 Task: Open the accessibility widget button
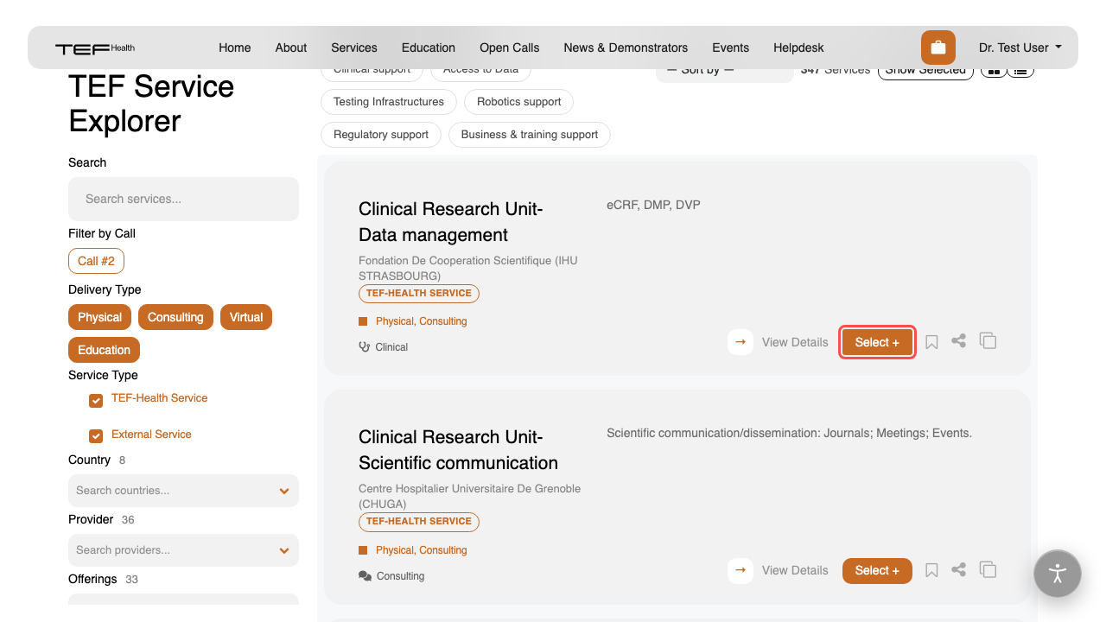1058,574
